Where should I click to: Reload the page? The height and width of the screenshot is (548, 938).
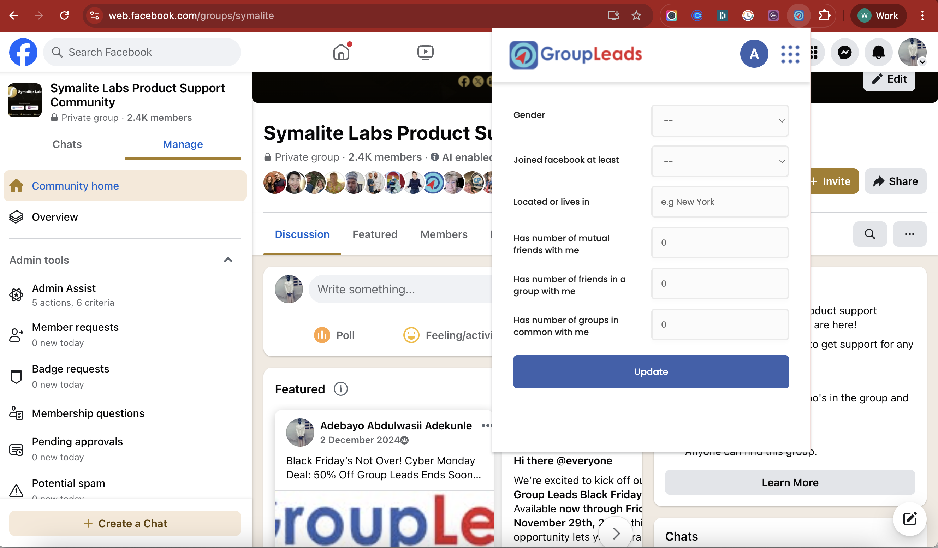click(64, 16)
